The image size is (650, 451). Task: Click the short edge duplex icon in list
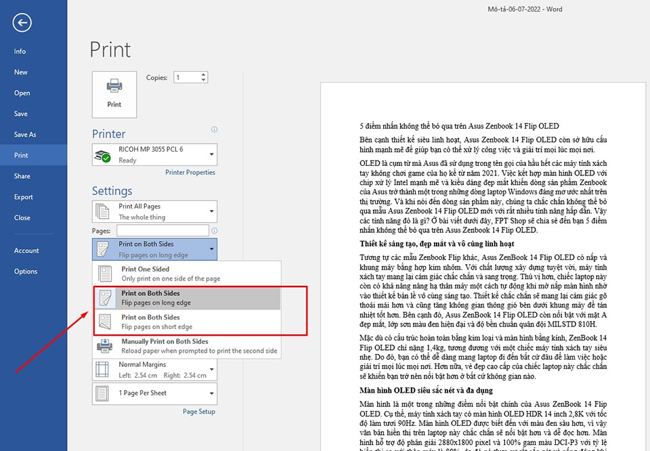pos(105,322)
